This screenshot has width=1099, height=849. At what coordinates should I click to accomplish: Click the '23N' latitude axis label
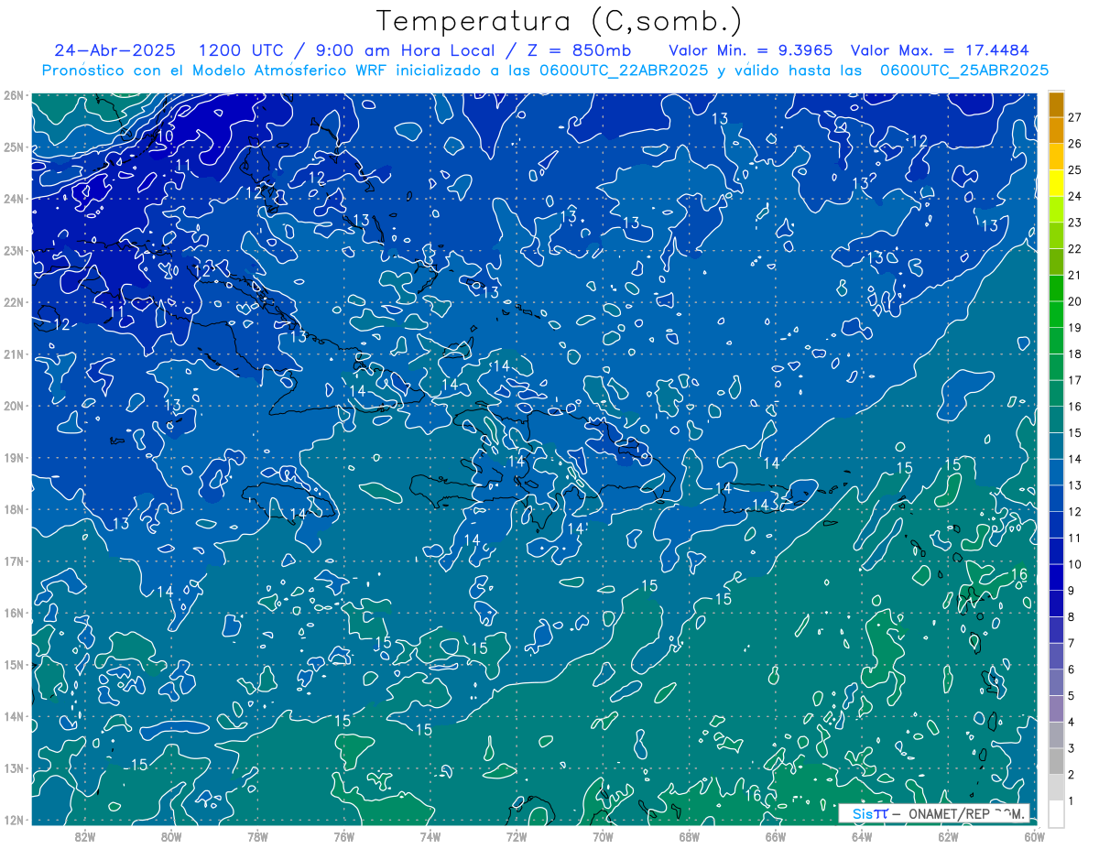tap(13, 251)
